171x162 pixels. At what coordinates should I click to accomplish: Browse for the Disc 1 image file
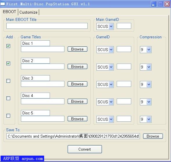[x=78, y=49]
